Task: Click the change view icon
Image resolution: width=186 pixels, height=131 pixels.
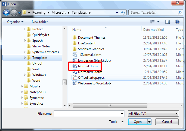Action: tap(153, 22)
